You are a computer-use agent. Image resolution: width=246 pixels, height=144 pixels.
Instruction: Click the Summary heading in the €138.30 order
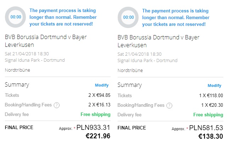(129, 85)
